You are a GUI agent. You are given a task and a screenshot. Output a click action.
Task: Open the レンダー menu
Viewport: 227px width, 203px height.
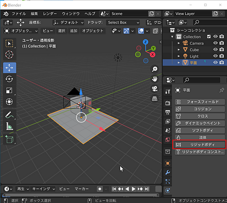pos(50,13)
